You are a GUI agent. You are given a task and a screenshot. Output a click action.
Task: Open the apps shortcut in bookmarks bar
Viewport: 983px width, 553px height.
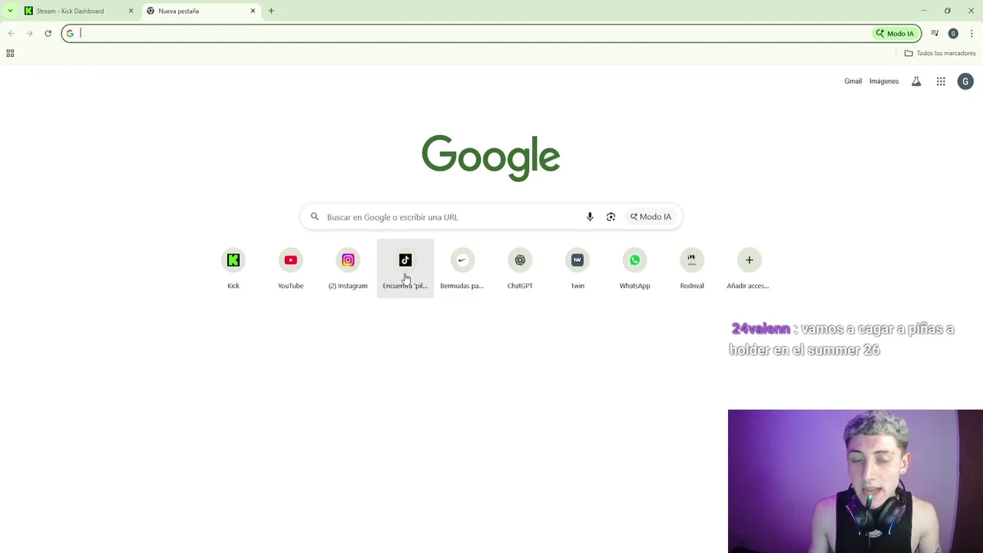(10, 53)
